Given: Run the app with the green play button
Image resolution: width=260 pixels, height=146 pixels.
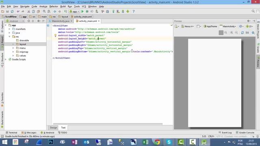Looking at the screenshot, I should pos(82,11).
